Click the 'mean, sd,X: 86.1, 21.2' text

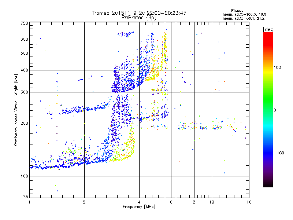click(x=244, y=19)
